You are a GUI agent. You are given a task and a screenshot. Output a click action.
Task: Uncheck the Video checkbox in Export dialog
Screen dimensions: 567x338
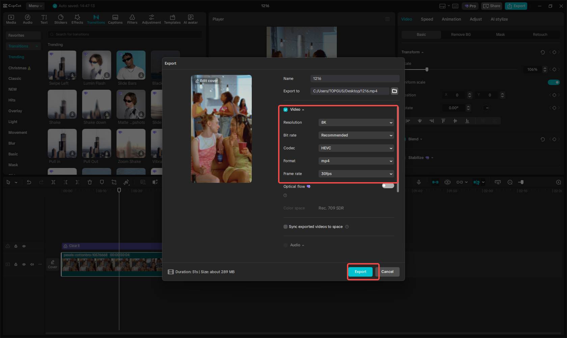(286, 109)
